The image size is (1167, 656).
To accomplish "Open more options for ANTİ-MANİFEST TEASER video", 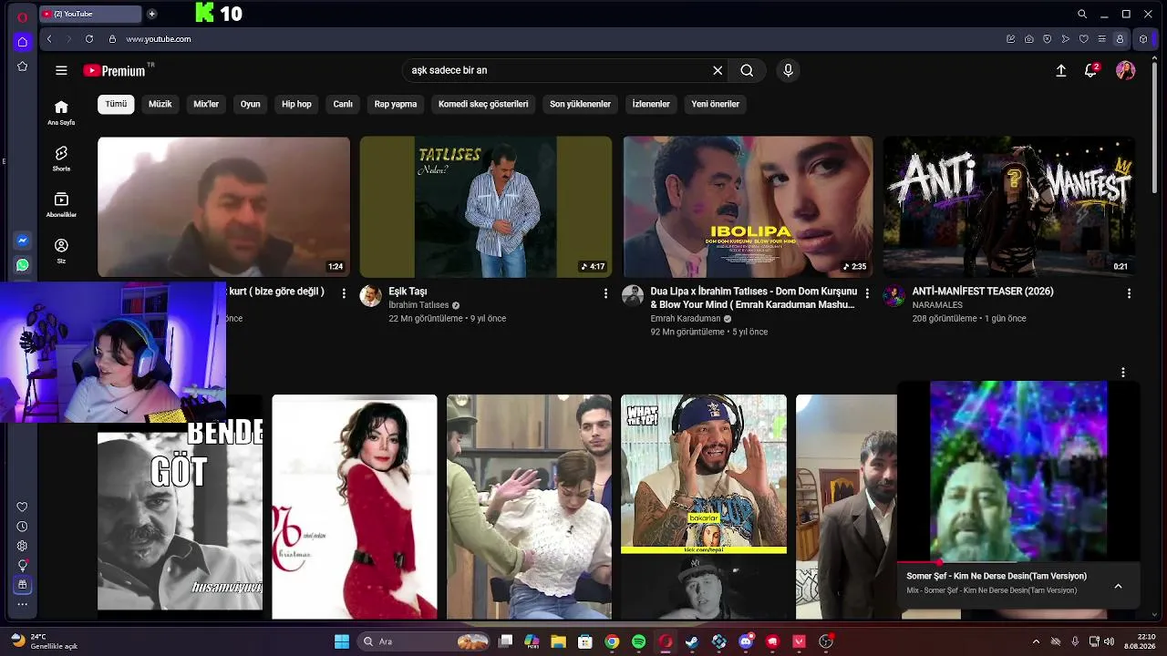I will tap(1129, 292).
